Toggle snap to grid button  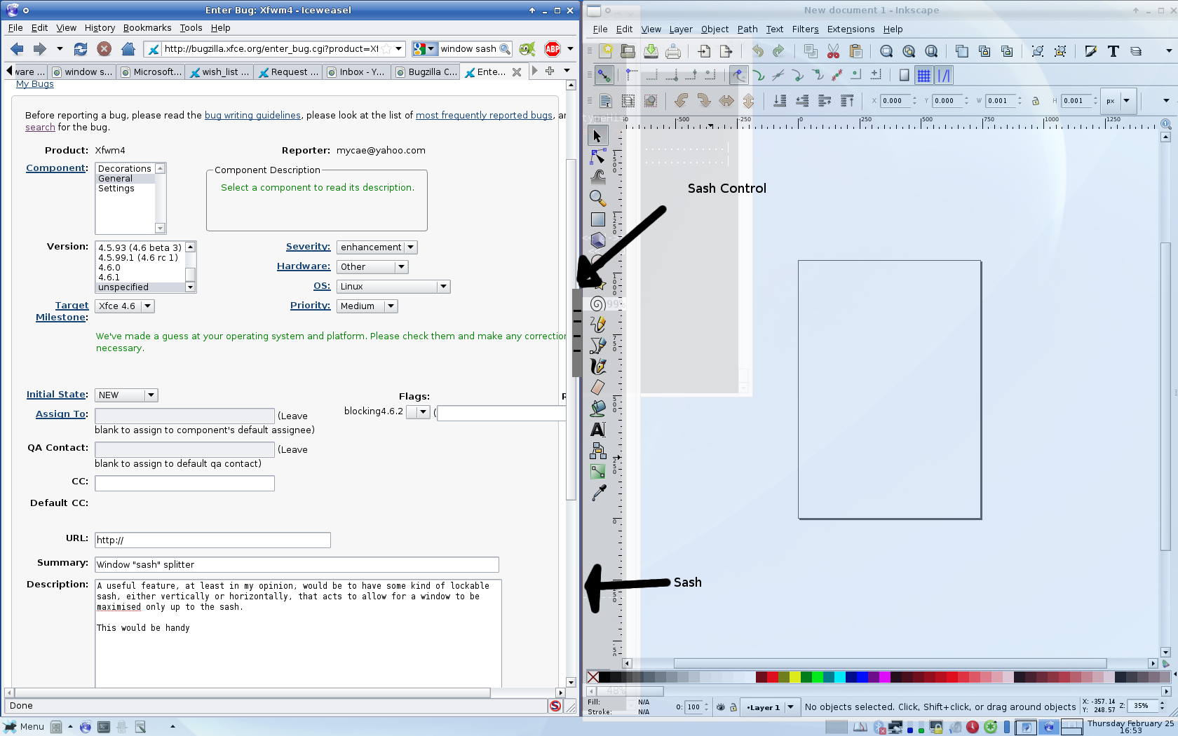tap(923, 76)
